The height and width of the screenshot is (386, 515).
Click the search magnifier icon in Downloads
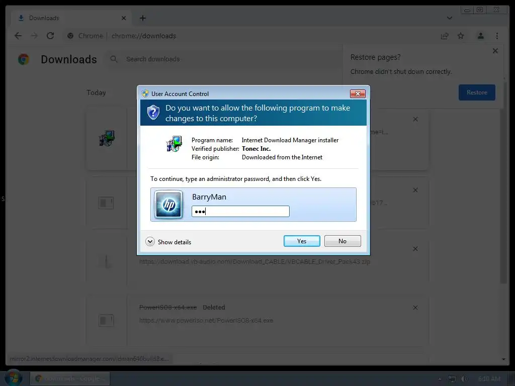114,59
